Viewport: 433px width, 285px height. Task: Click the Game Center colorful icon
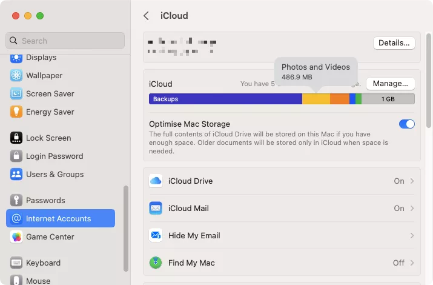(x=16, y=236)
